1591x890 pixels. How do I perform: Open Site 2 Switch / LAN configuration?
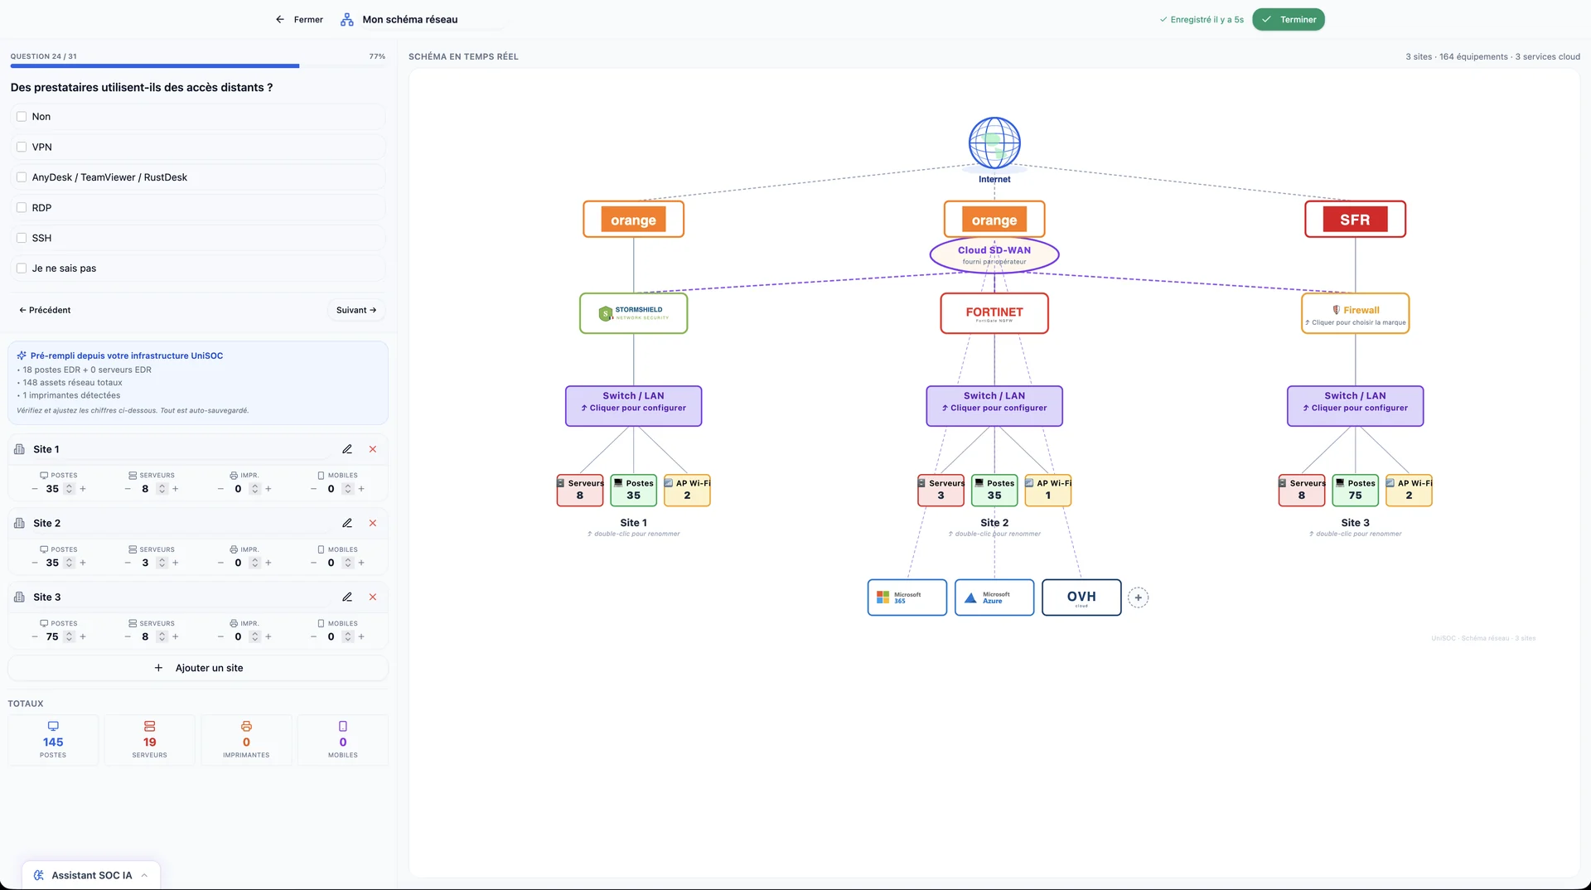994,406
